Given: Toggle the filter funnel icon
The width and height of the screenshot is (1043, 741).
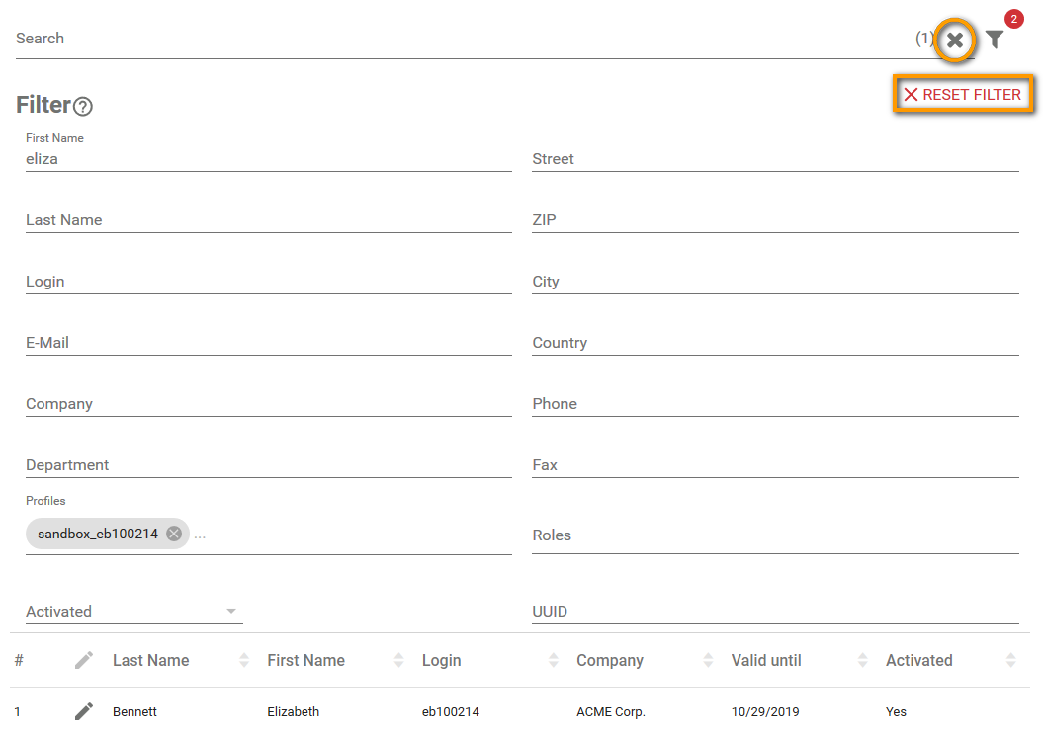Looking at the screenshot, I should [995, 40].
